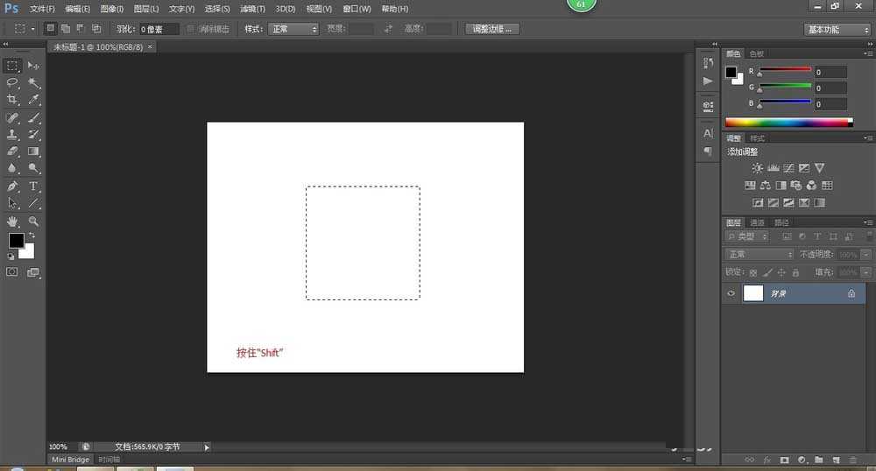This screenshot has width=876, height=471.
Task: Add a Brightness/Contrast adjustment
Action: 757,167
